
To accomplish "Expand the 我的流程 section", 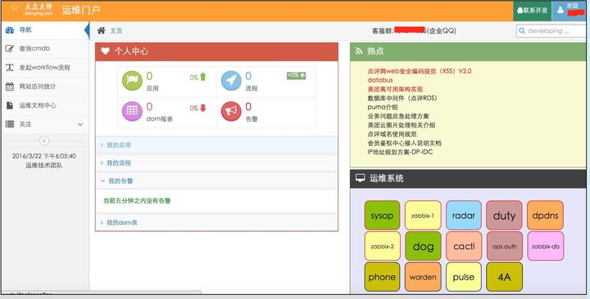I will [216, 163].
